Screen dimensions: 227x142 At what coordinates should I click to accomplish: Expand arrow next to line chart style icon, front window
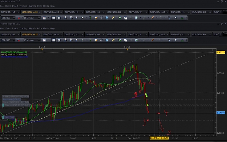point(48,40)
